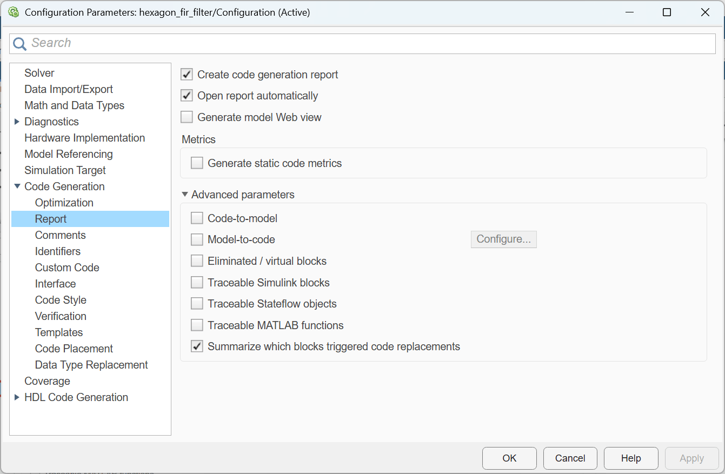725x474 pixels.
Task: Expand the HDL Code Generation node arrow
Action: [x=17, y=397]
